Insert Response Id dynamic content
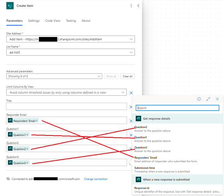Viewport: 224px width, 196px height. (x=178, y=190)
